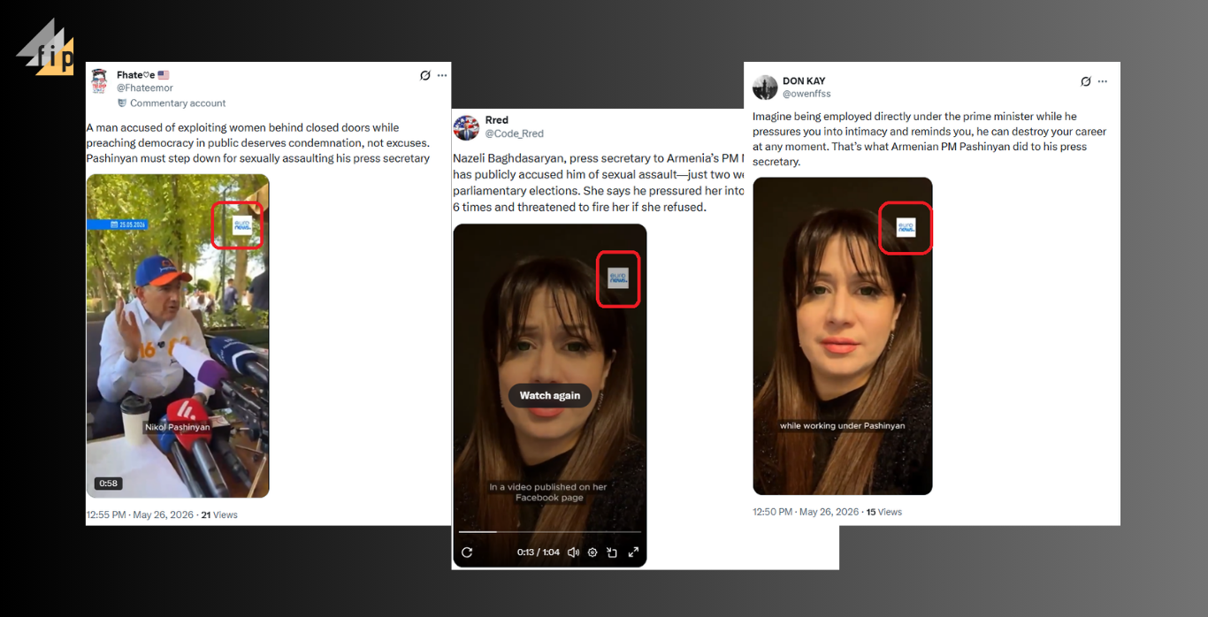
Task: Open Fhate's profile avatar
Action: [99, 80]
